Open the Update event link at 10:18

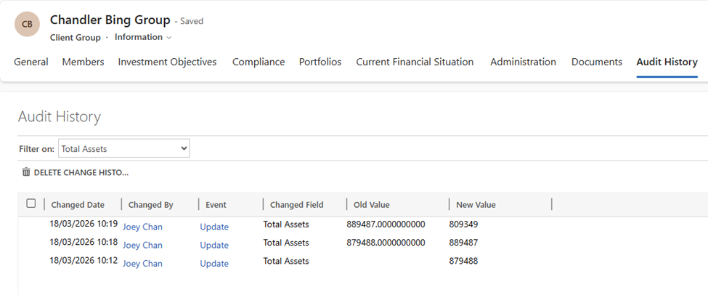pyautogui.click(x=214, y=245)
